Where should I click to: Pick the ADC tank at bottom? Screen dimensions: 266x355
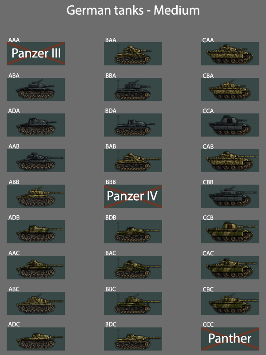coord(36,339)
